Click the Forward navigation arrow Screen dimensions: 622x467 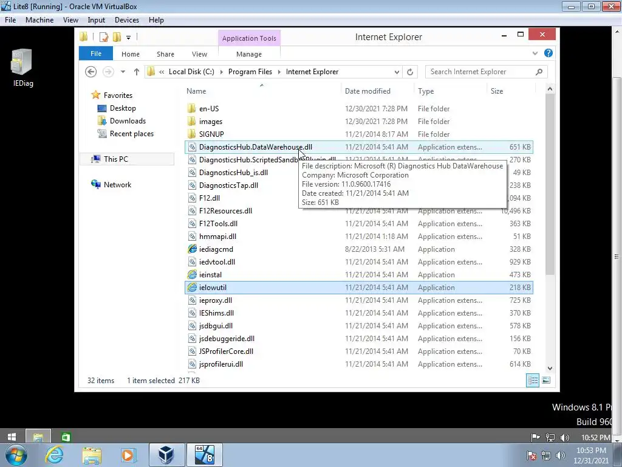tap(108, 72)
